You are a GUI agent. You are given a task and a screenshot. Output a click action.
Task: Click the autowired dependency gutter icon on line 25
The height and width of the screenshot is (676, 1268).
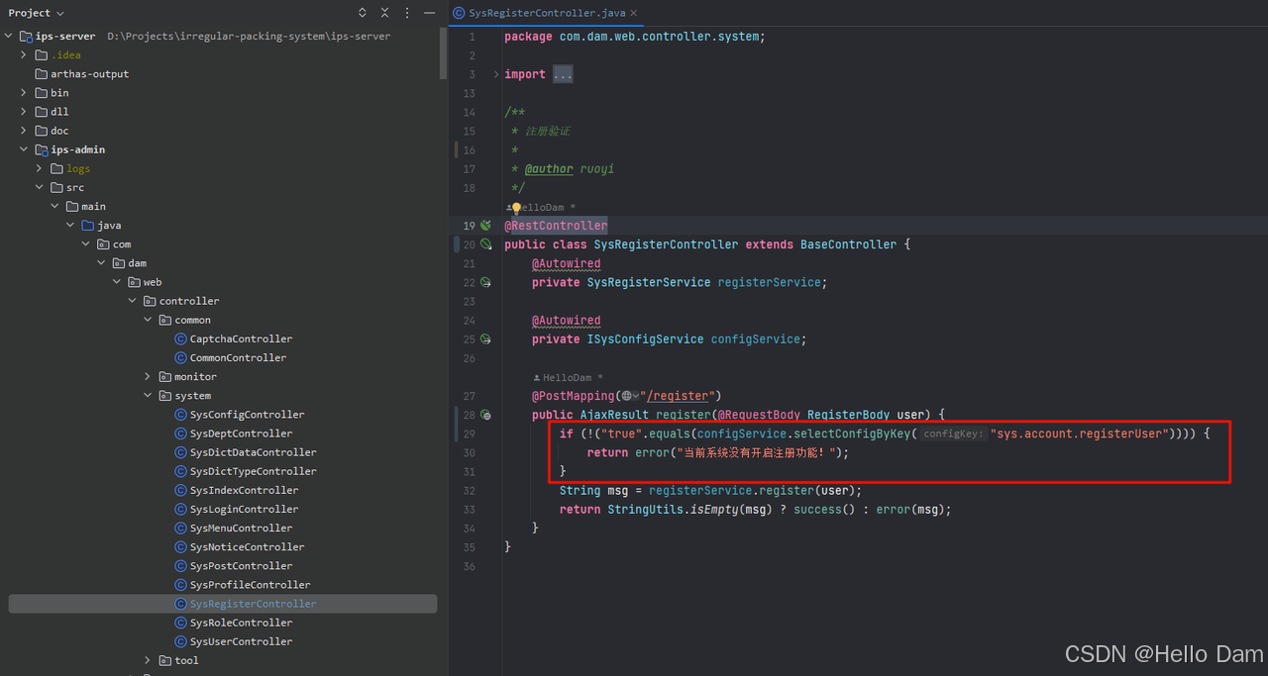point(485,339)
